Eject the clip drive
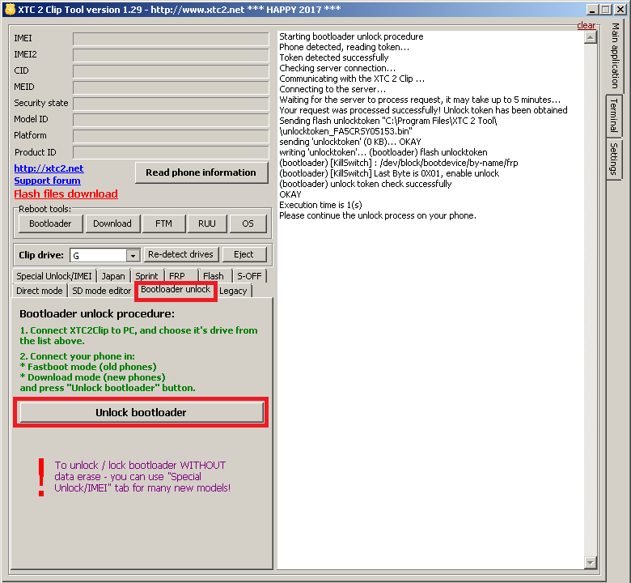The height and width of the screenshot is (583, 631). coord(244,254)
